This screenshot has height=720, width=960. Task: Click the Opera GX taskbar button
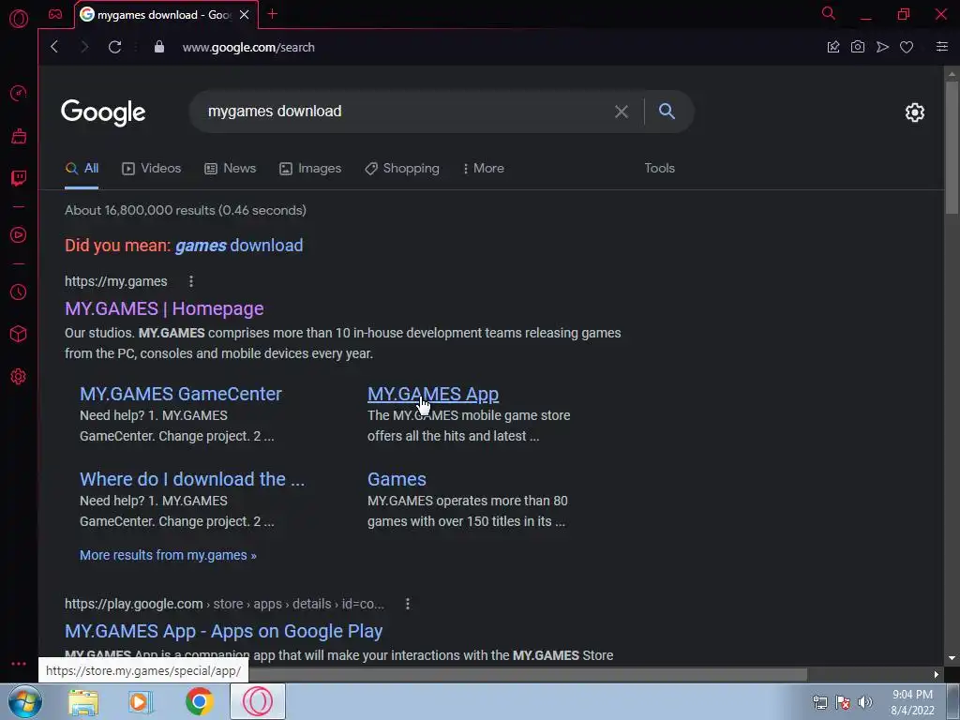[x=258, y=701]
